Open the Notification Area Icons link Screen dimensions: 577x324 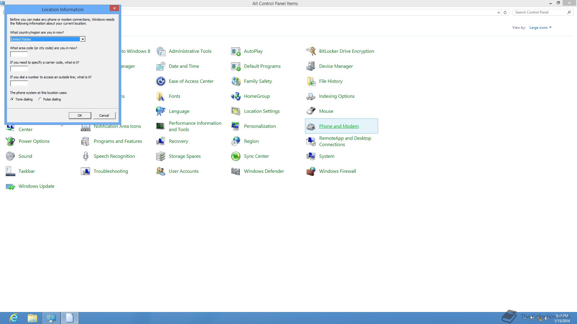pos(117,126)
